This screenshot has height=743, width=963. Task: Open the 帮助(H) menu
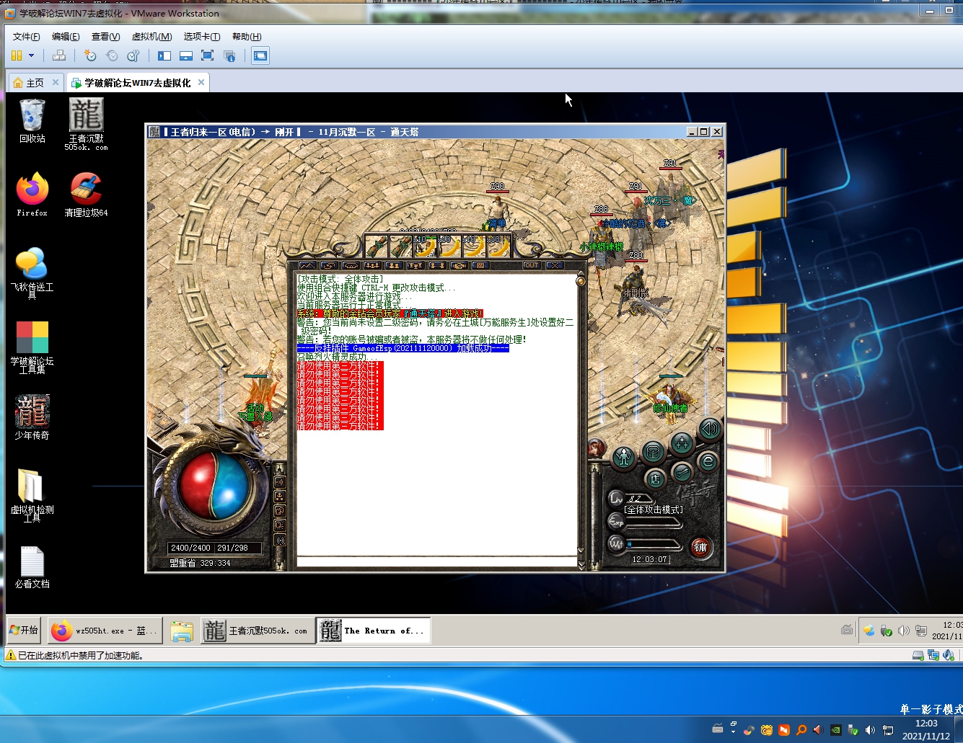pos(247,37)
